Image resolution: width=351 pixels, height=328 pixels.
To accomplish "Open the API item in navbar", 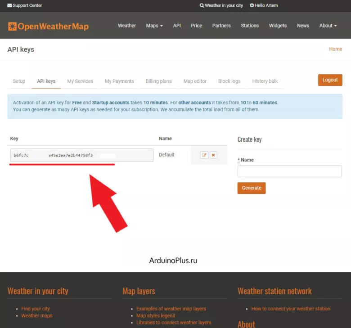I will (x=177, y=26).
